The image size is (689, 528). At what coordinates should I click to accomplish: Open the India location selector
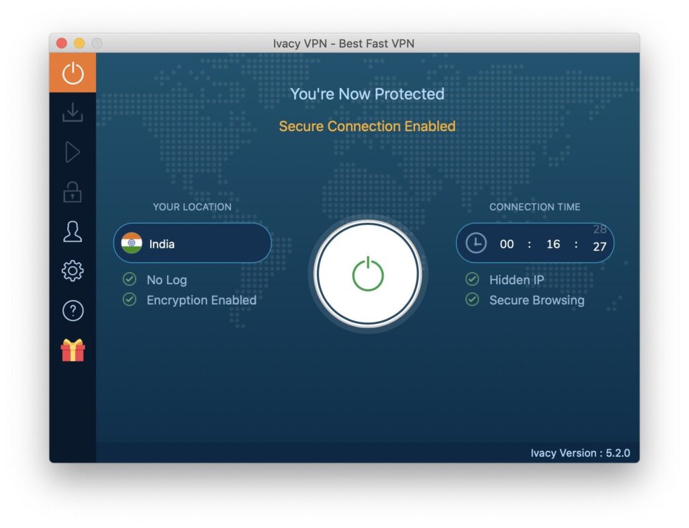(x=192, y=243)
